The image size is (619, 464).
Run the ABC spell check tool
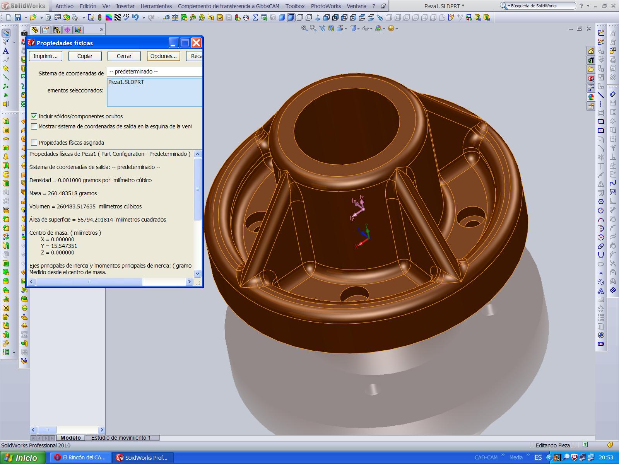coord(127,17)
